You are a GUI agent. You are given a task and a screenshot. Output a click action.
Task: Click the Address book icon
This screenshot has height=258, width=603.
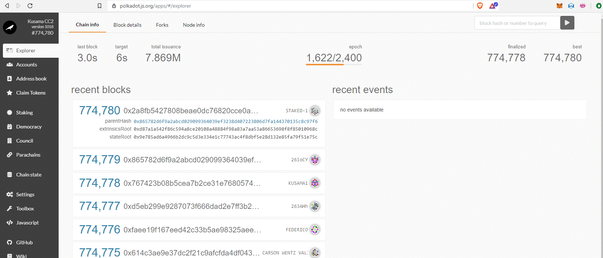coord(10,79)
